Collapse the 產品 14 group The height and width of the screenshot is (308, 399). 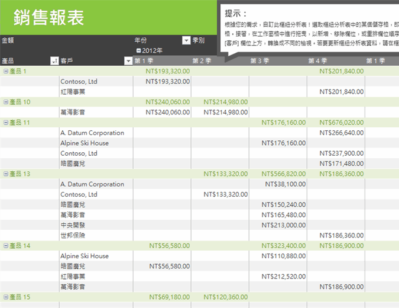6,245
